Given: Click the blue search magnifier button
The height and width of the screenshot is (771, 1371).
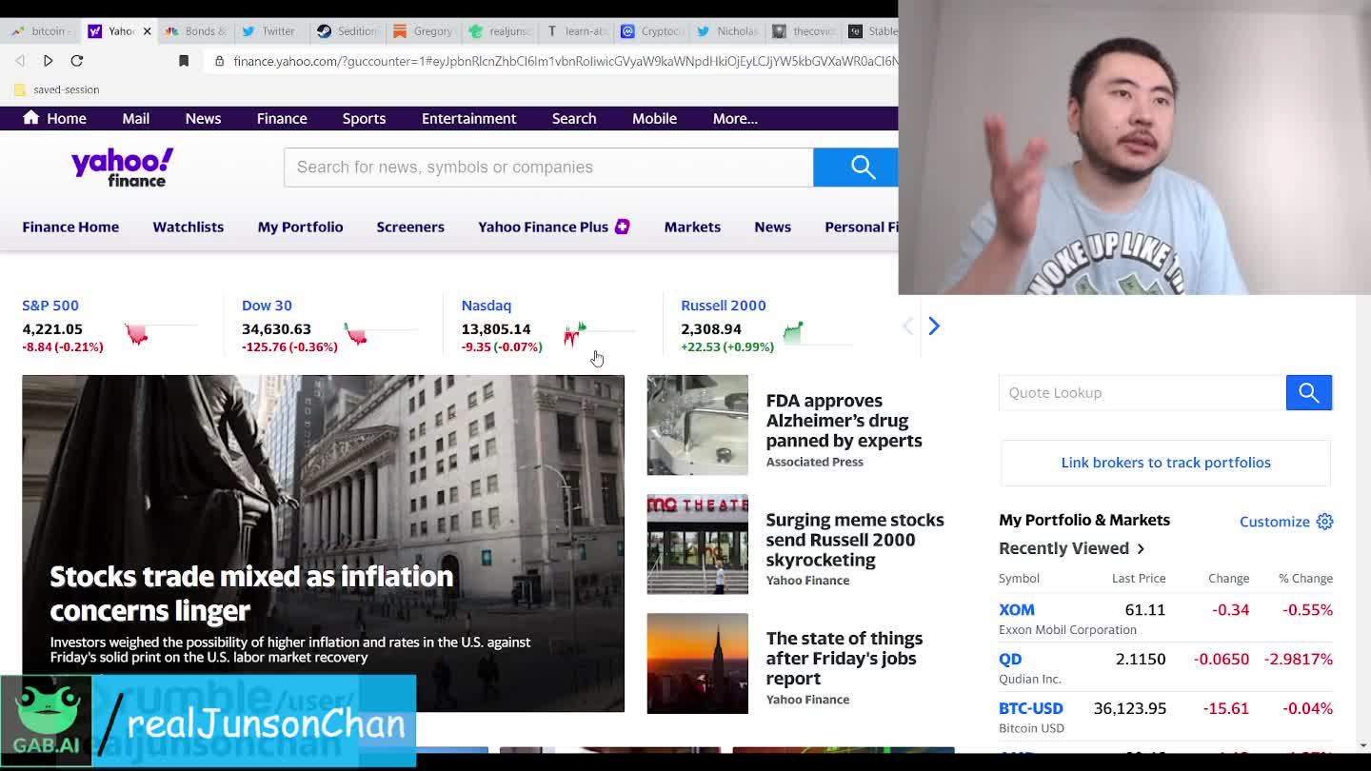Looking at the screenshot, I should tap(856, 168).
